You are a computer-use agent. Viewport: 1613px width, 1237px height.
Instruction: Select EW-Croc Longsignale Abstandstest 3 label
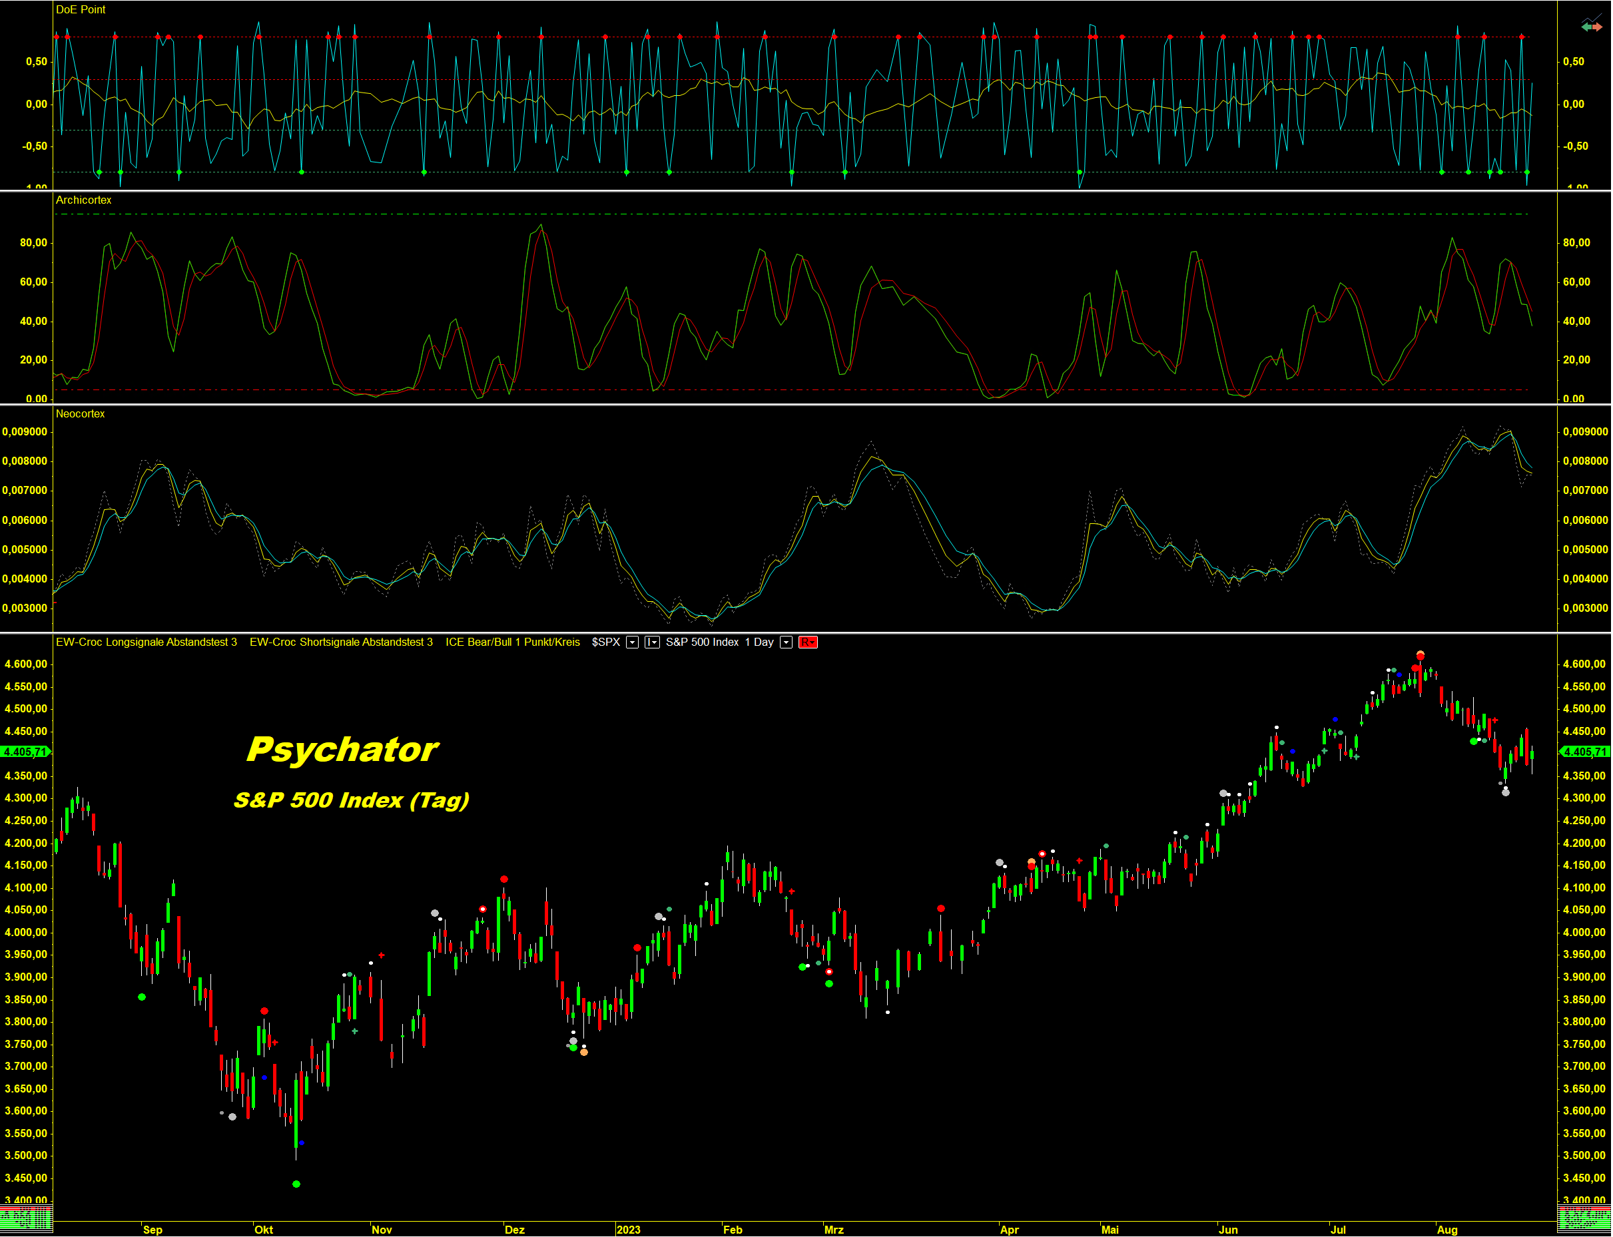(146, 642)
